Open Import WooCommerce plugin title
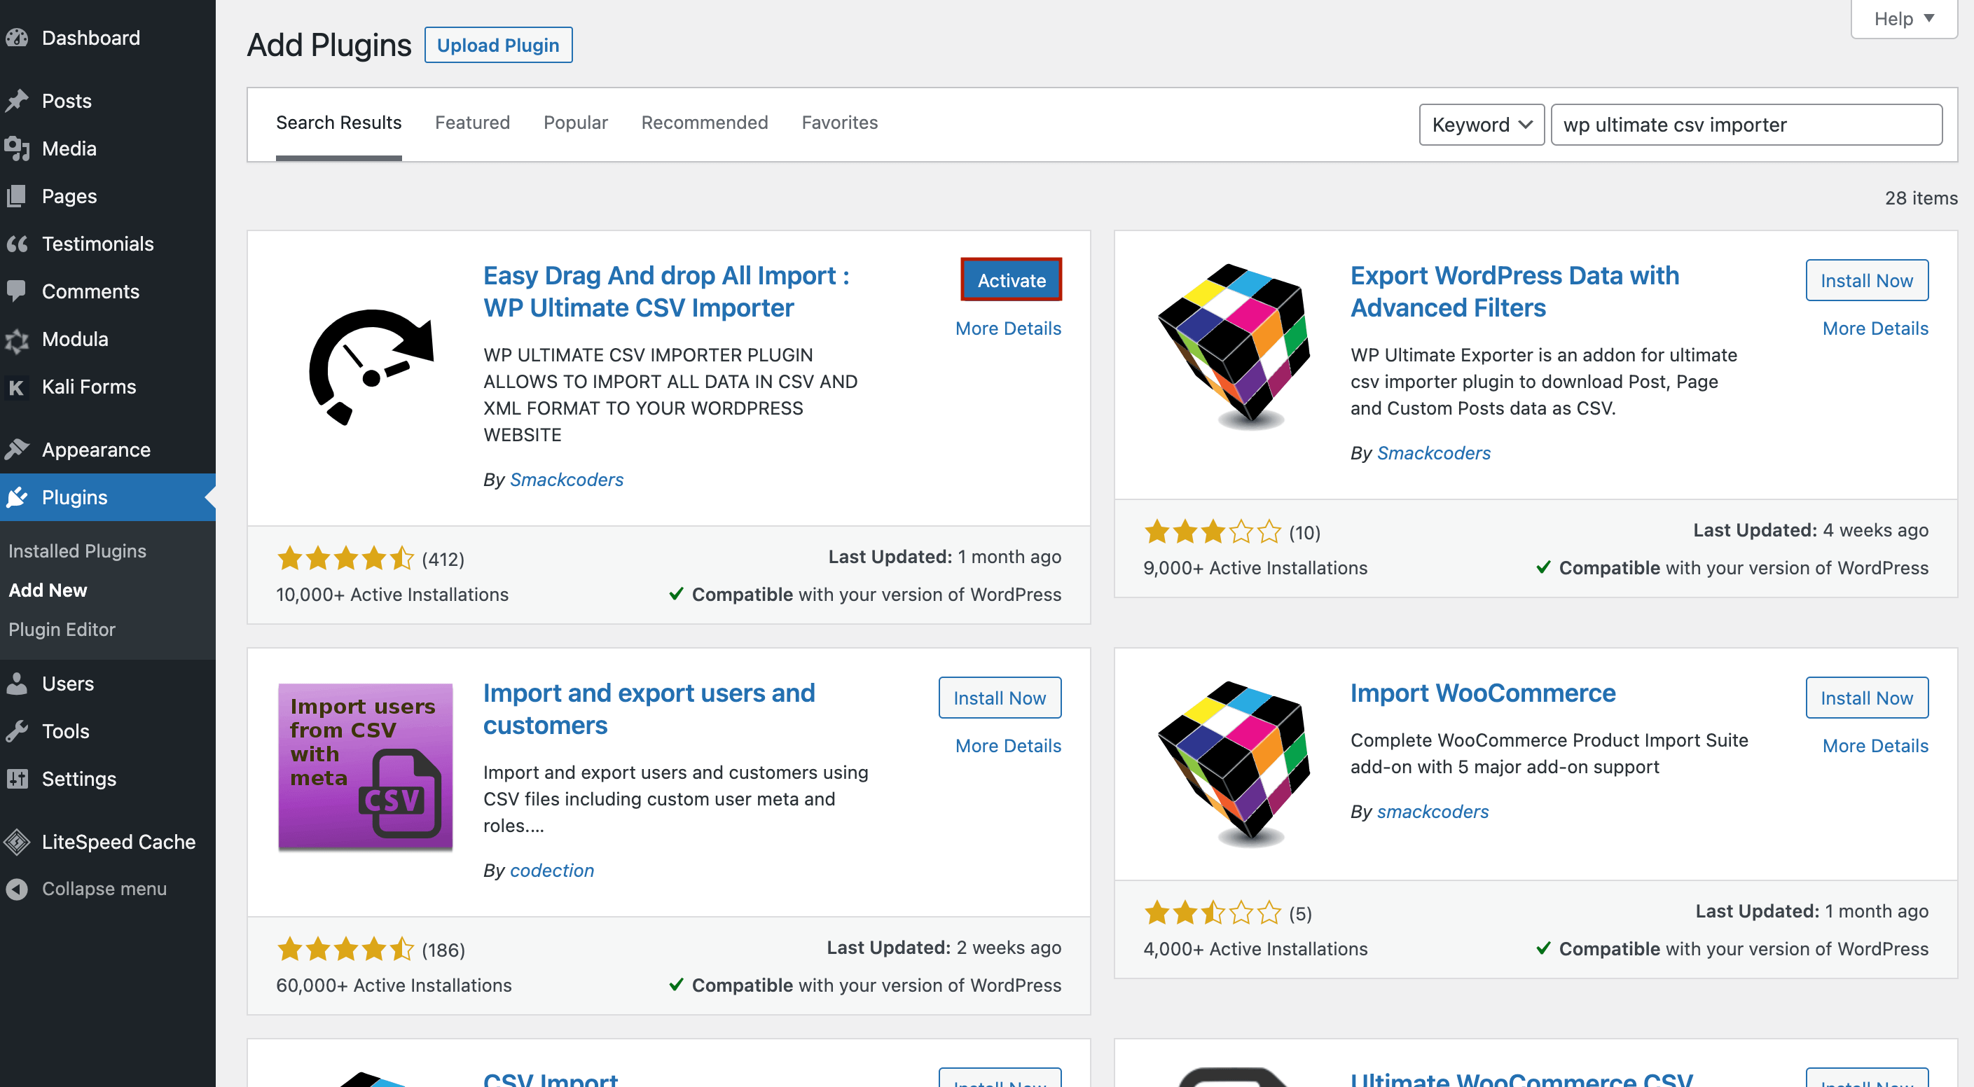This screenshot has height=1087, width=1974. (1483, 693)
